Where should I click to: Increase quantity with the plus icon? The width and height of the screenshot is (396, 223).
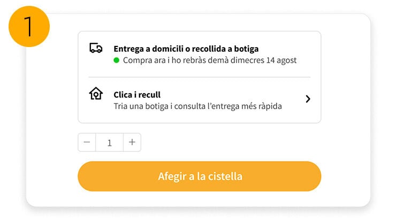pos(132,142)
